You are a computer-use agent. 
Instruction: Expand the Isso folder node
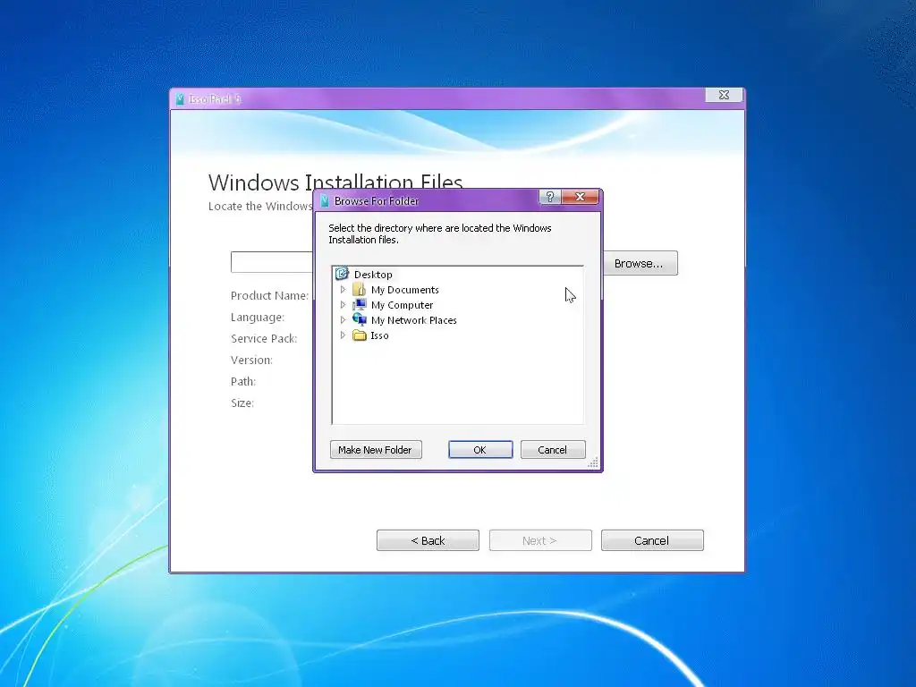[x=343, y=335]
